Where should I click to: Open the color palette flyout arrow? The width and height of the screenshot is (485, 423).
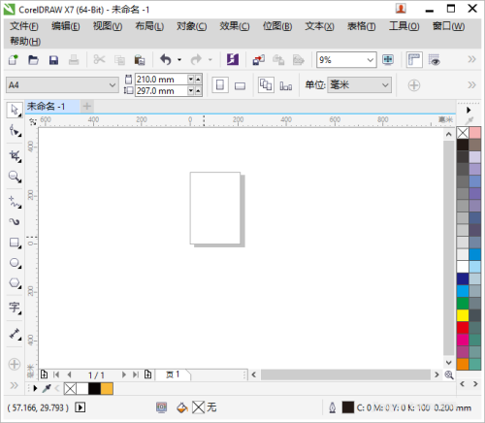(469, 110)
